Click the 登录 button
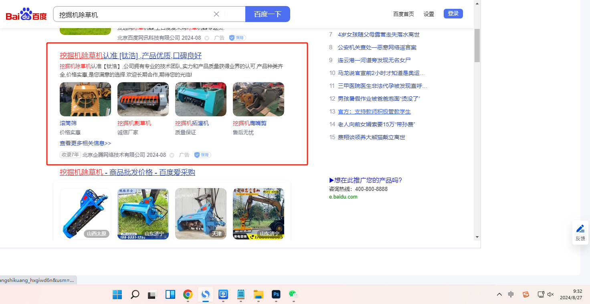Viewport: 590px width, 304px height. (453, 14)
